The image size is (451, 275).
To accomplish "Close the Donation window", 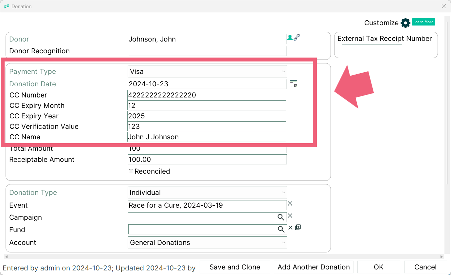I will click(x=444, y=6).
